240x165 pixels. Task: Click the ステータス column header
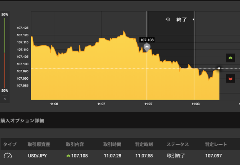(x=178, y=144)
